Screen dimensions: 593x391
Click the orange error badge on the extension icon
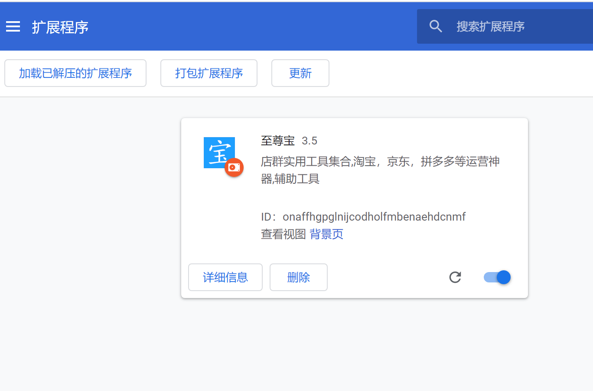click(x=234, y=167)
